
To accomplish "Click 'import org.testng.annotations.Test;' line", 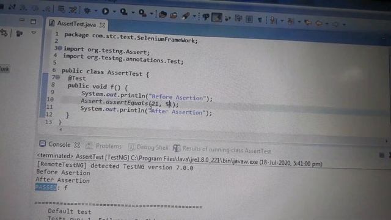I will tap(123, 59).
